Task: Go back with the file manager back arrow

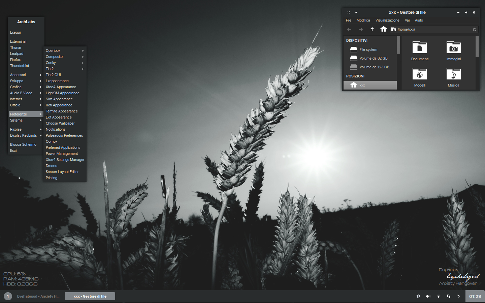Action: [x=349, y=29]
